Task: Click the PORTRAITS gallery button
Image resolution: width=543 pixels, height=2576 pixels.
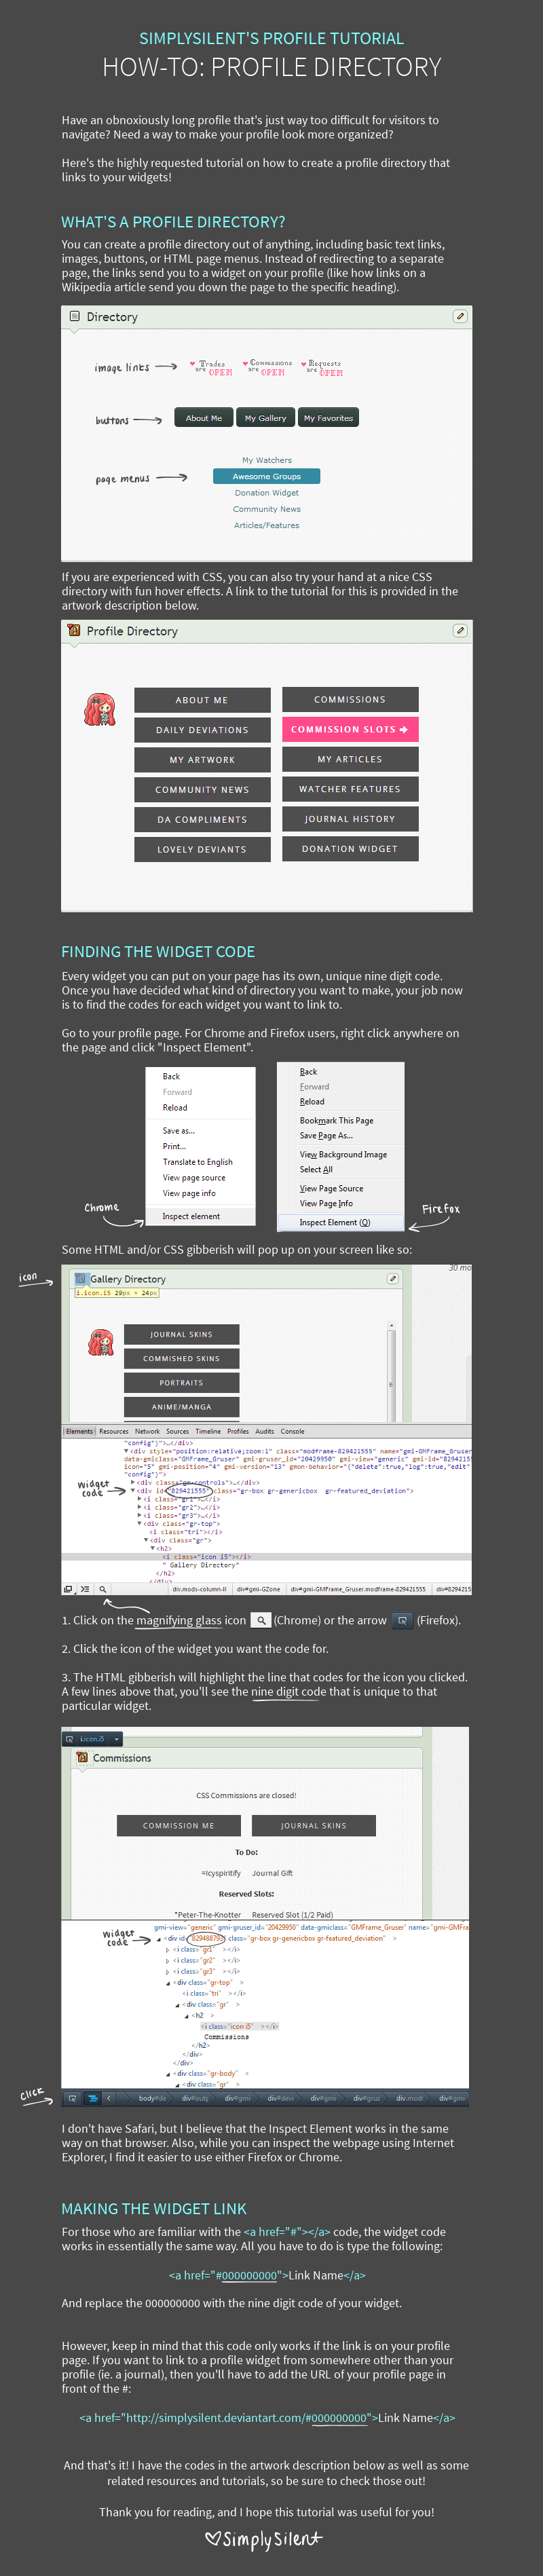Action: 182,1382
